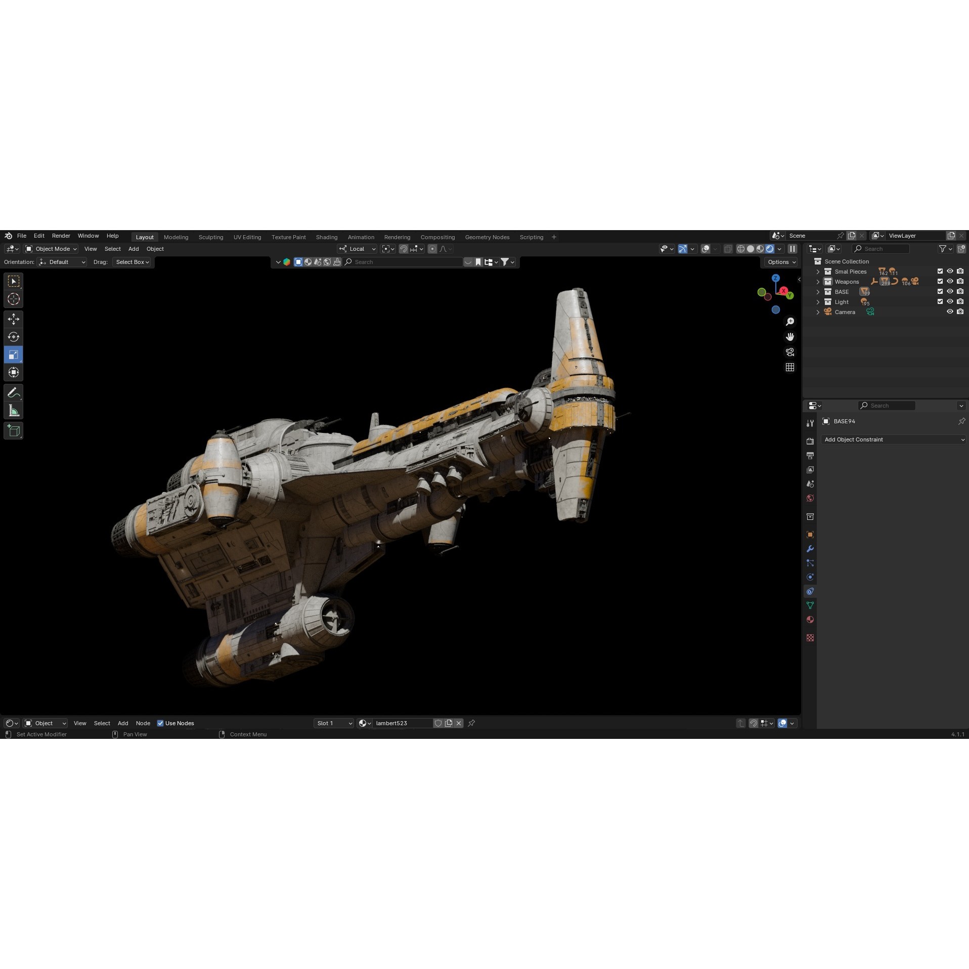Screen dimensions: 969x969
Task: Switch to Solid viewport shading
Action: 751,249
